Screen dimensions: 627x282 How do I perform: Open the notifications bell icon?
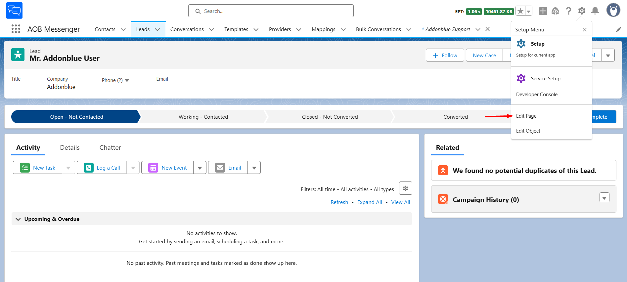pos(595,11)
